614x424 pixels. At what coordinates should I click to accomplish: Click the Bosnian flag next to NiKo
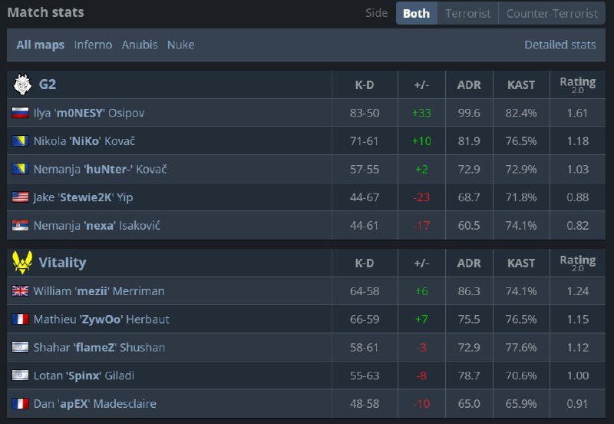[21, 141]
